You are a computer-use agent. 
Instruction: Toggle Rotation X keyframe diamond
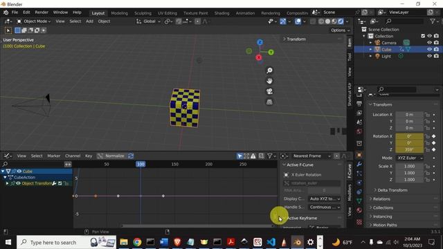coord(434,136)
